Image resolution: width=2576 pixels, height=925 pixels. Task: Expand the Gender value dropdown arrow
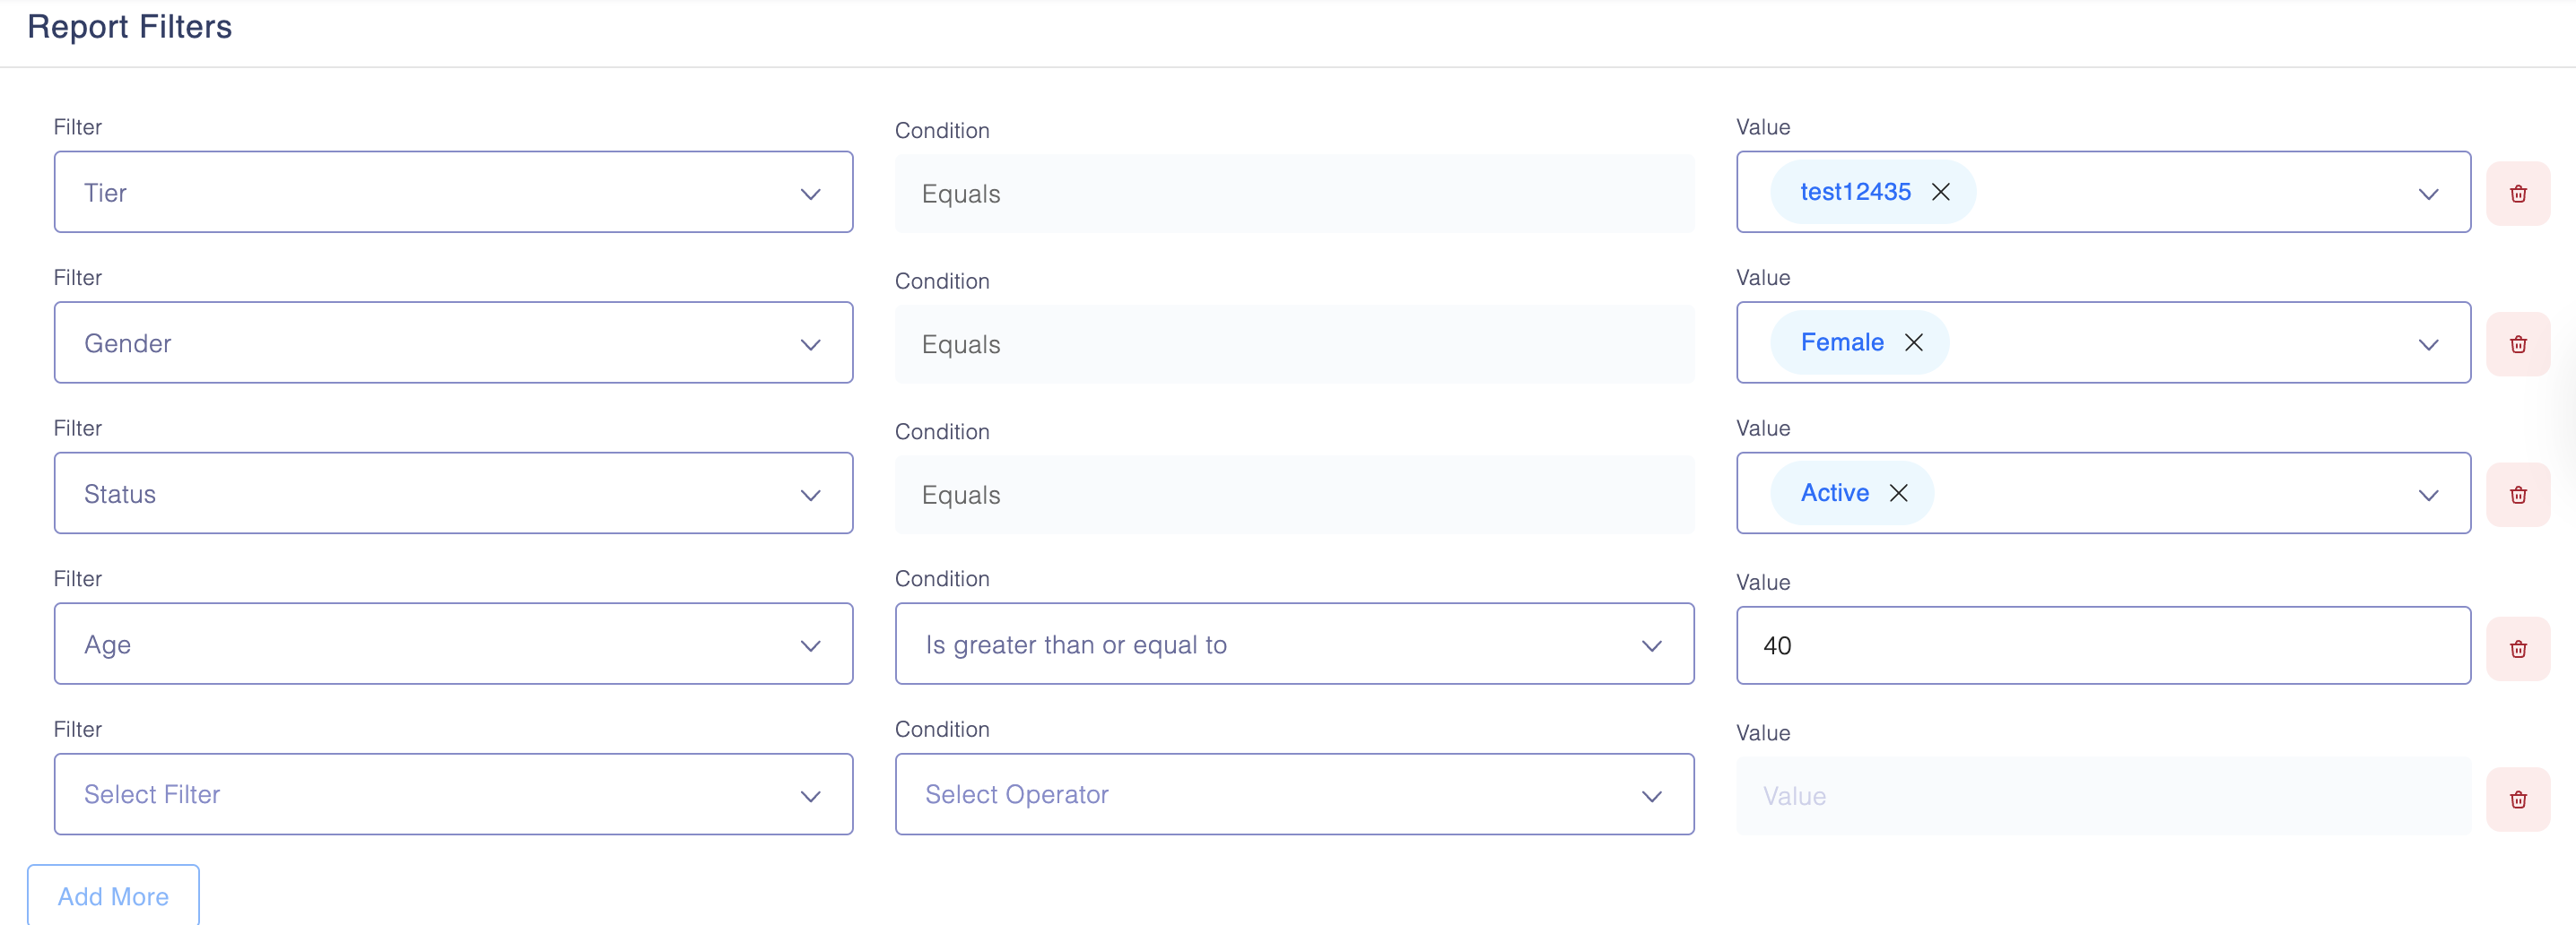[2428, 344]
